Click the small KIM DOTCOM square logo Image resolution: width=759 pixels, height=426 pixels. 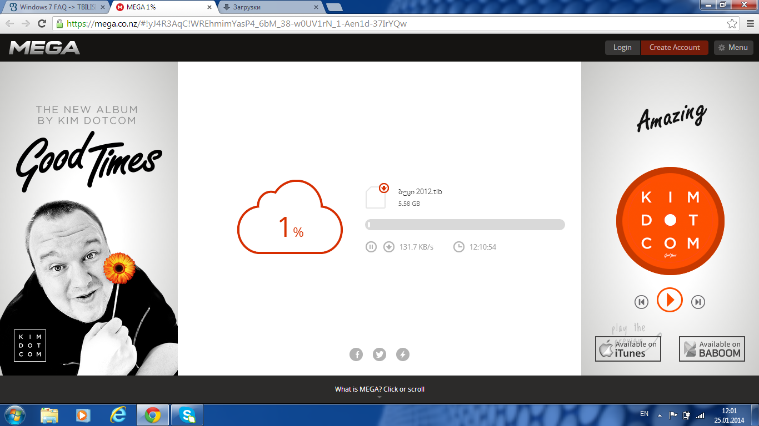(30, 346)
